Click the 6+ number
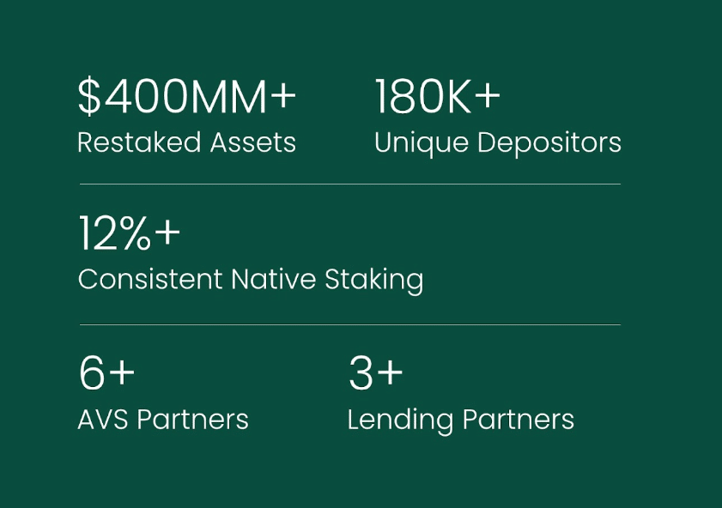 [x=106, y=372]
